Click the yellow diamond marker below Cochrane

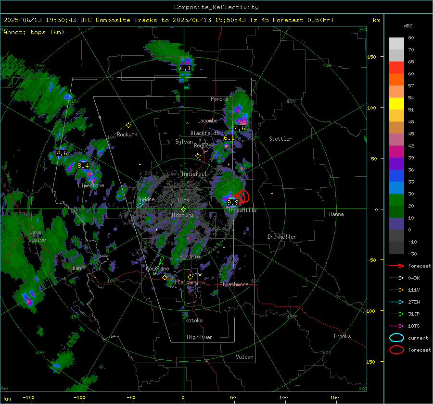tap(165, 277)
